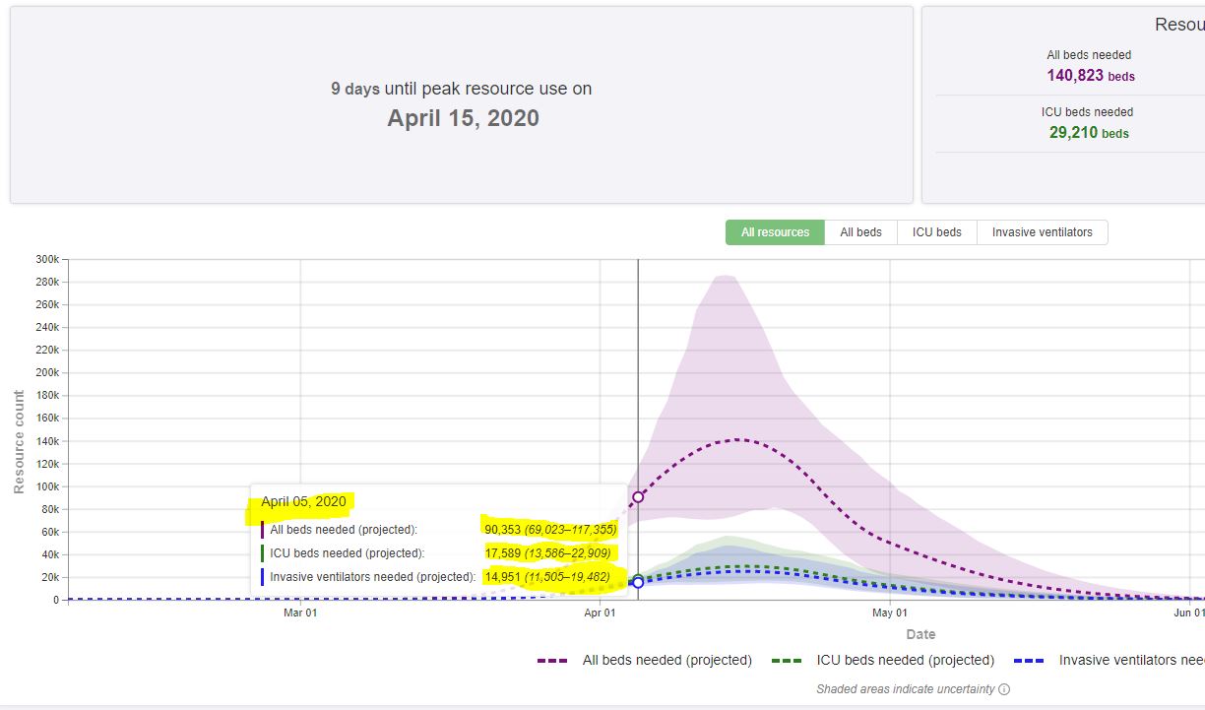
Task: Click the Apr 01 x-axis label
Action: [x=601, y=613]
